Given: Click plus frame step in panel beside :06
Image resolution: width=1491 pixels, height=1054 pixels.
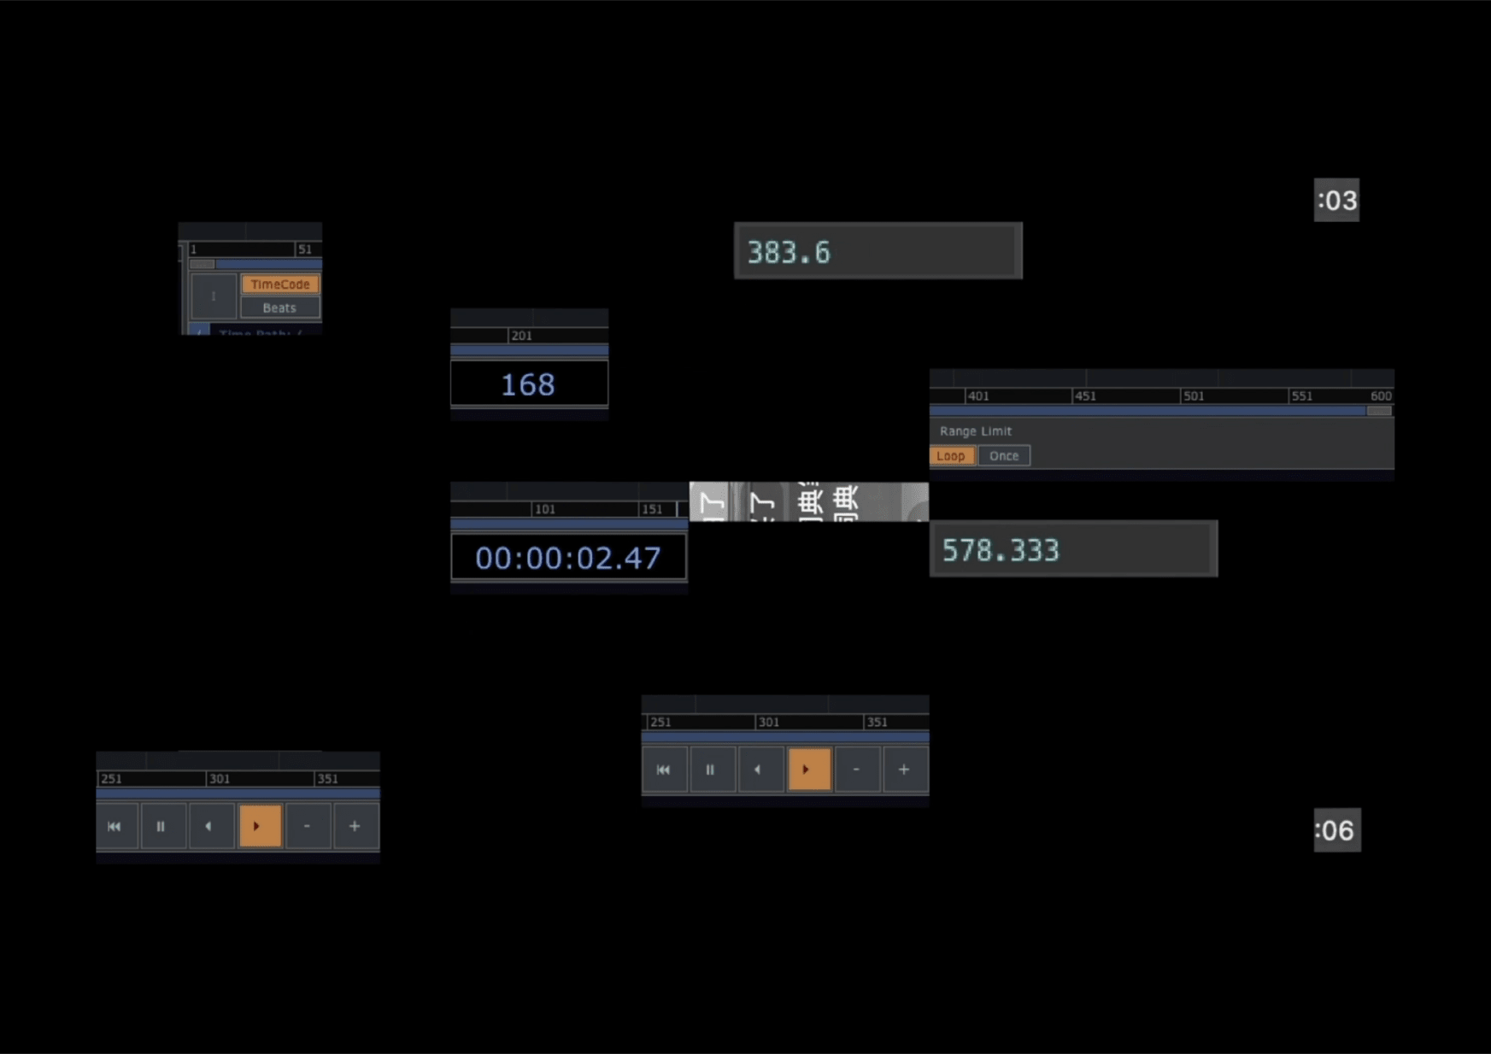Looking at the screenshot, I should coord(905,770).
